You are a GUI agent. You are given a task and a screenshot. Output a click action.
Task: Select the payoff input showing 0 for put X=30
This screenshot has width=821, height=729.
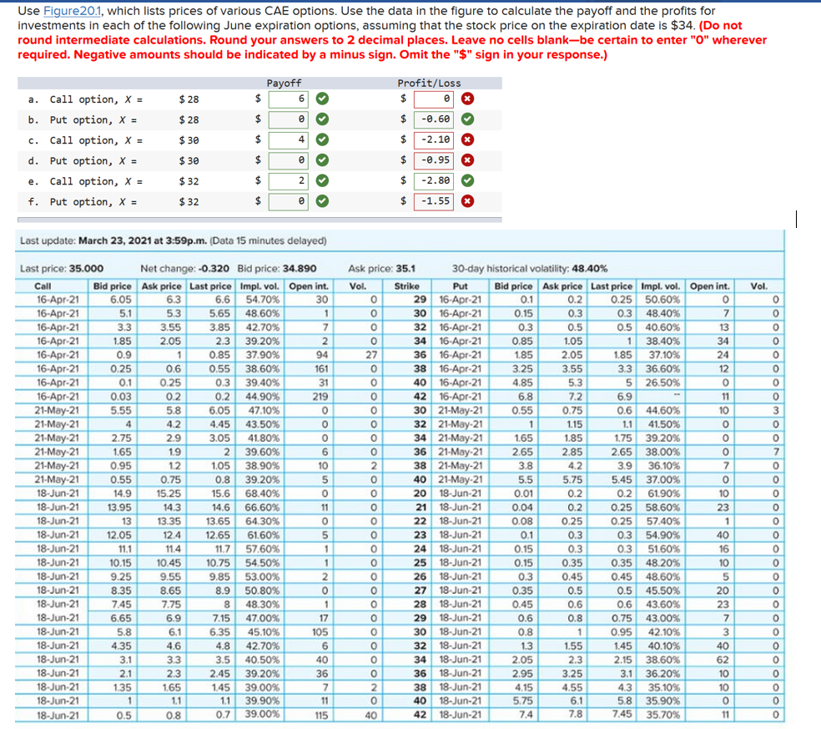288,160
